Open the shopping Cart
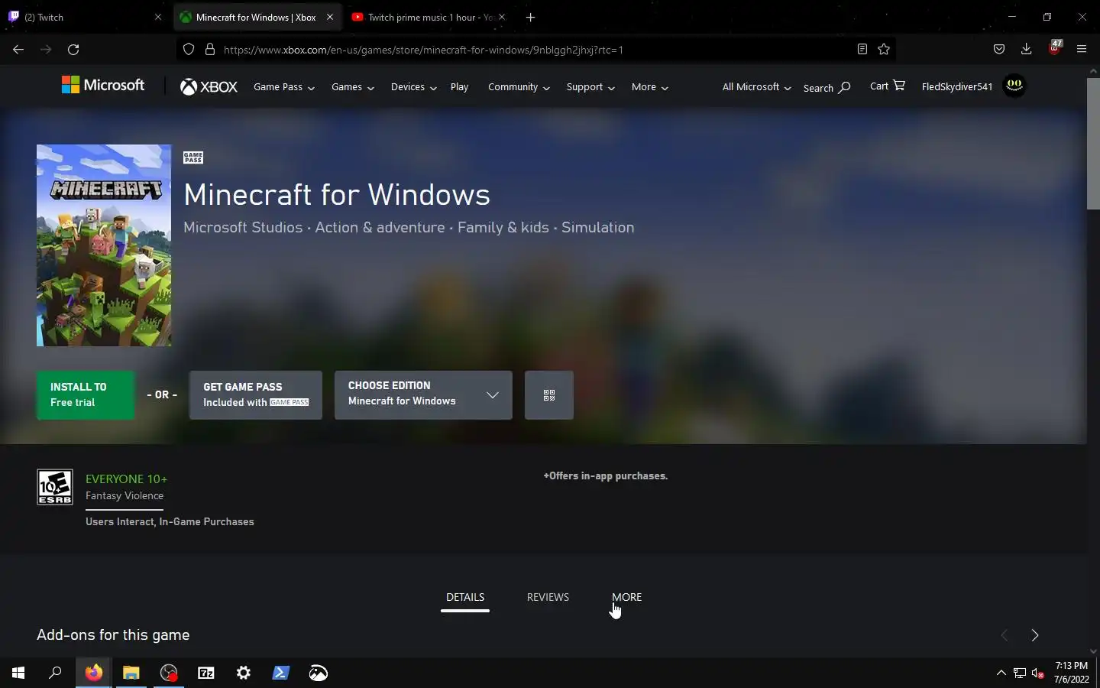Screen dimensions: 1100x688 887,86
